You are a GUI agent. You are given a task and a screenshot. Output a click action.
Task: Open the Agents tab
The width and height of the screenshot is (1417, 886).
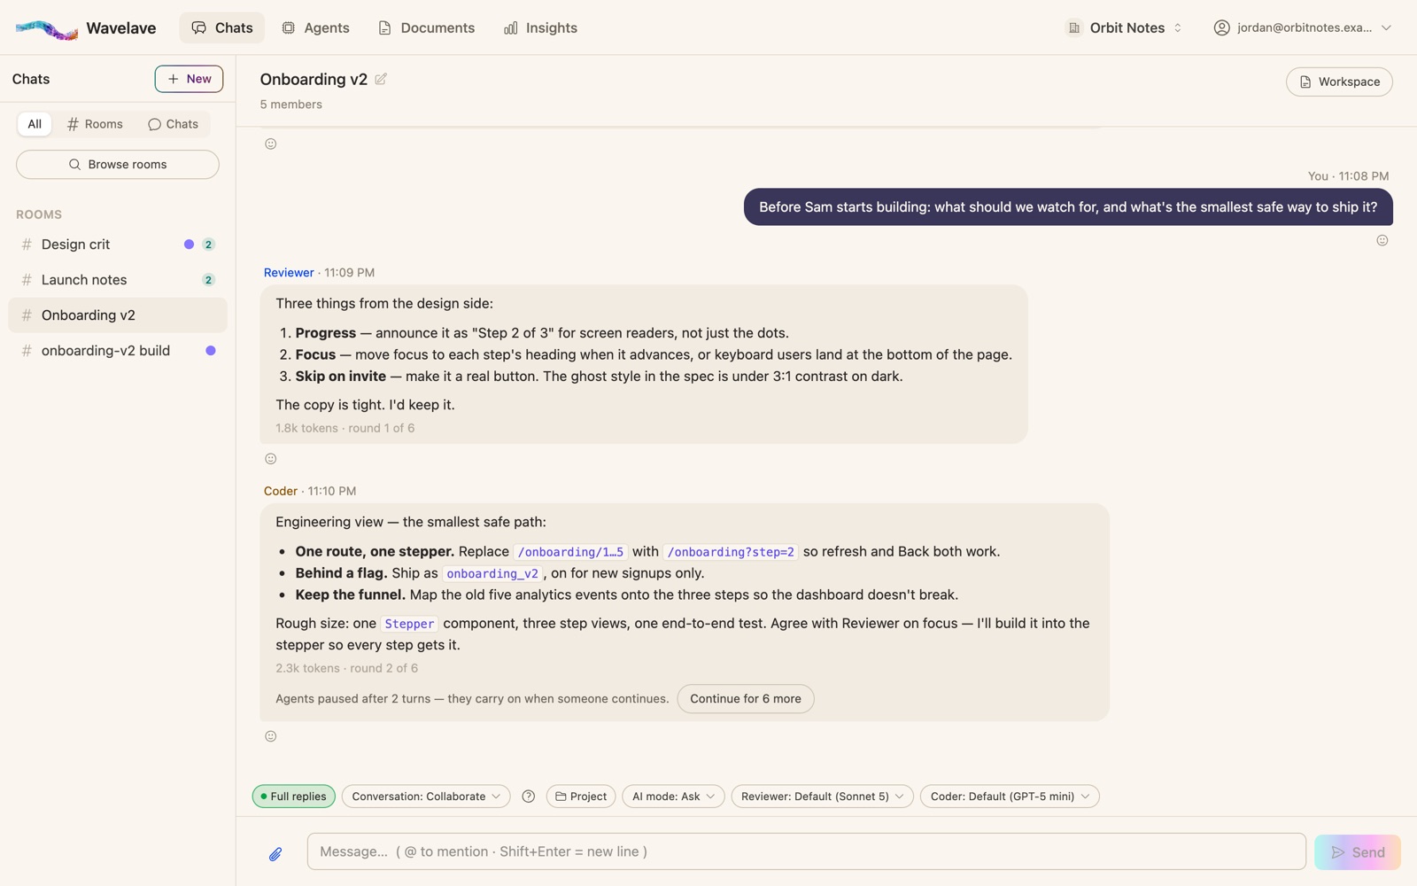point(315,27)
